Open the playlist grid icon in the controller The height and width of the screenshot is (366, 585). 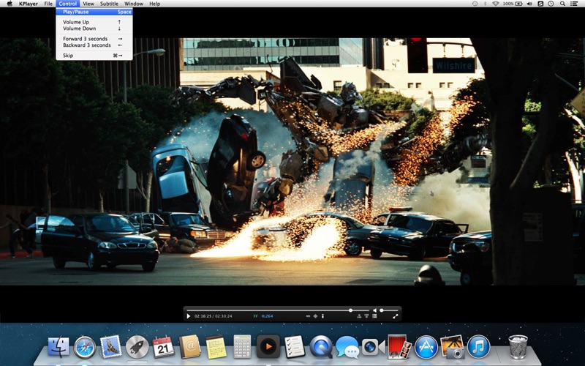(x=374, y=316)
